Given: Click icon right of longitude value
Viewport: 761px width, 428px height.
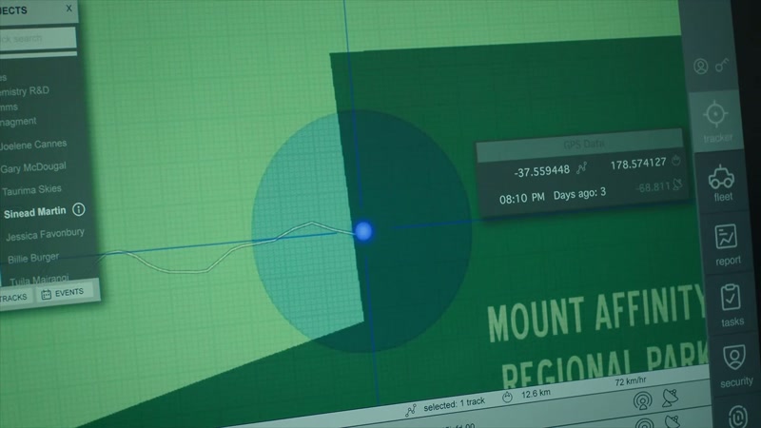Looking at the screenshot, I should pyautogui.click(x=676, y=160).
